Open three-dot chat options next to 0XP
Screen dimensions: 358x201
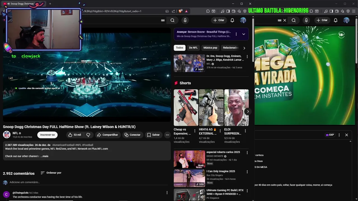339,135
